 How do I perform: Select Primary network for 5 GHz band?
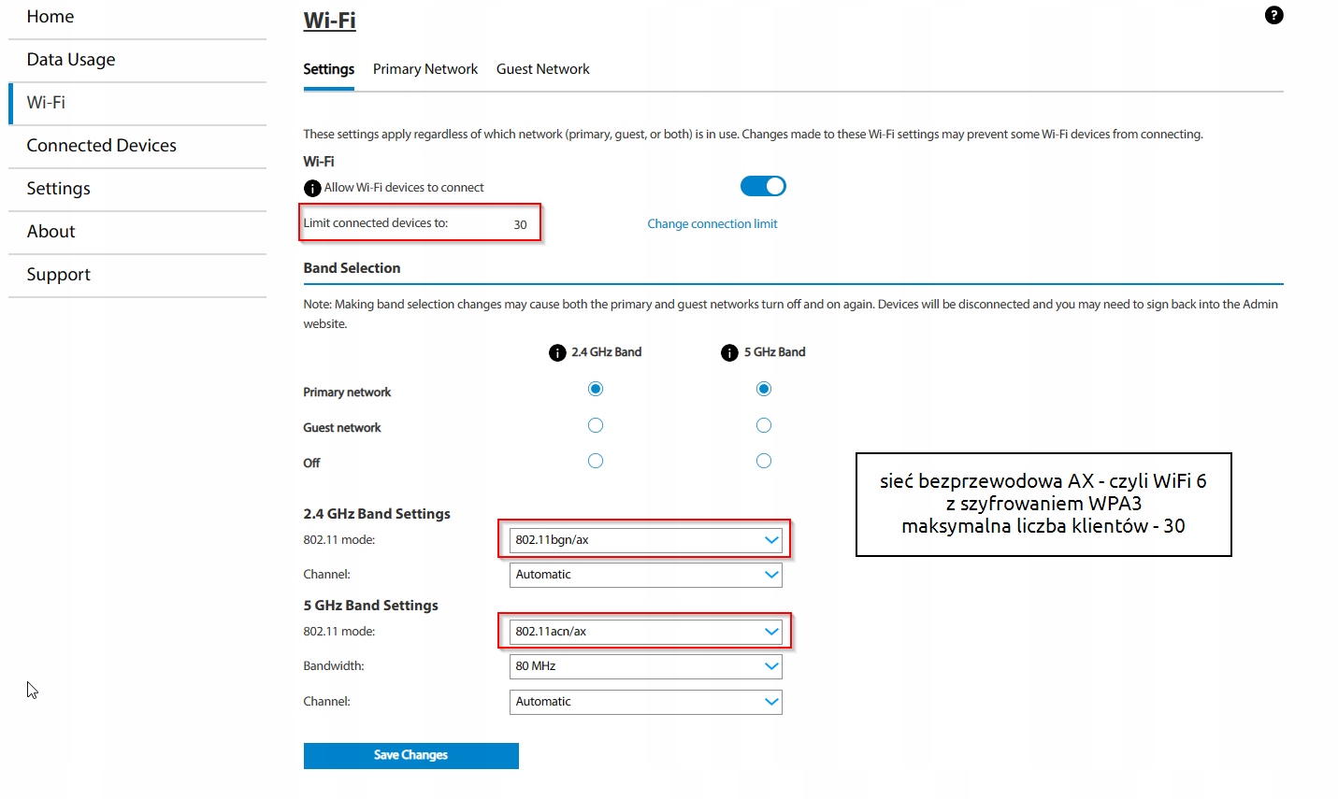click(764, 389)
